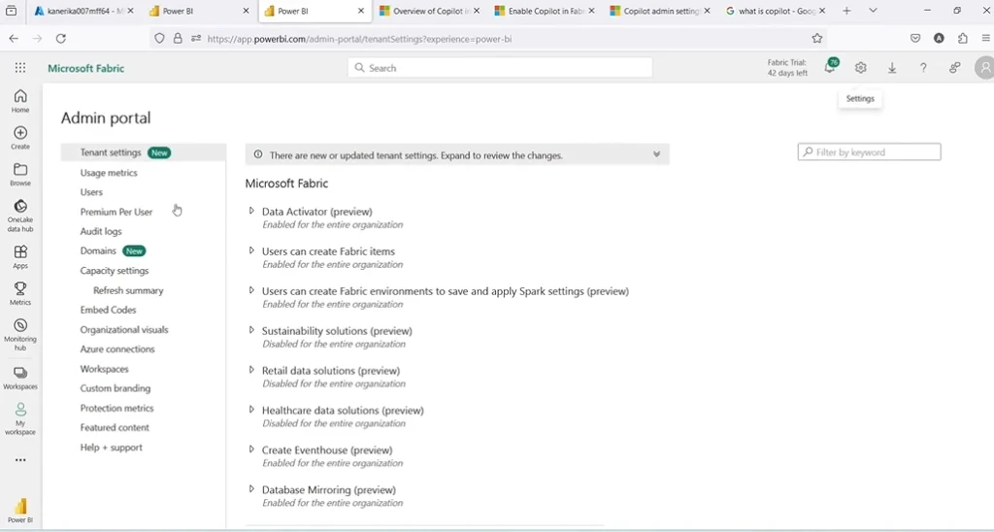Viewport: 994px width, 532px height.
Task: Expand Users can create Fabric items
Action: [x=251, y=251]
